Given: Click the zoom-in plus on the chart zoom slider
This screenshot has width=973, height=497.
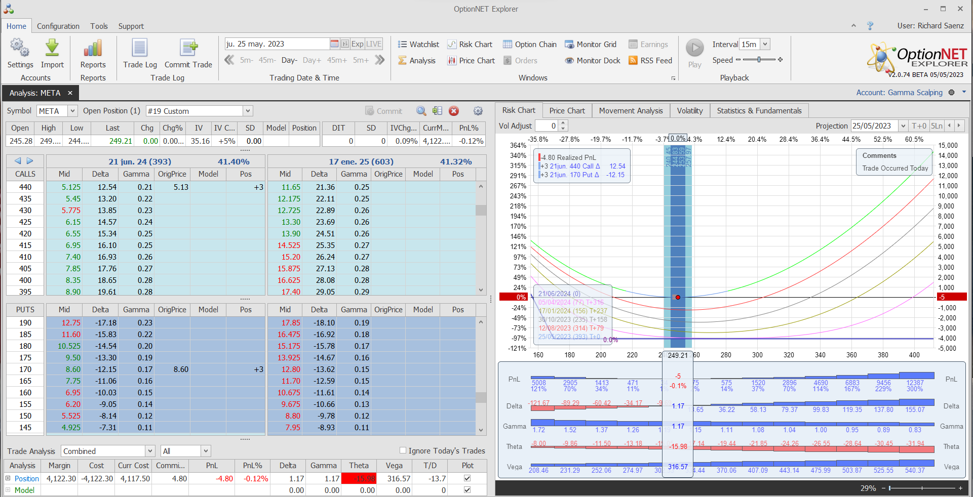Looking at the screenshot, I should coord(960,488).
